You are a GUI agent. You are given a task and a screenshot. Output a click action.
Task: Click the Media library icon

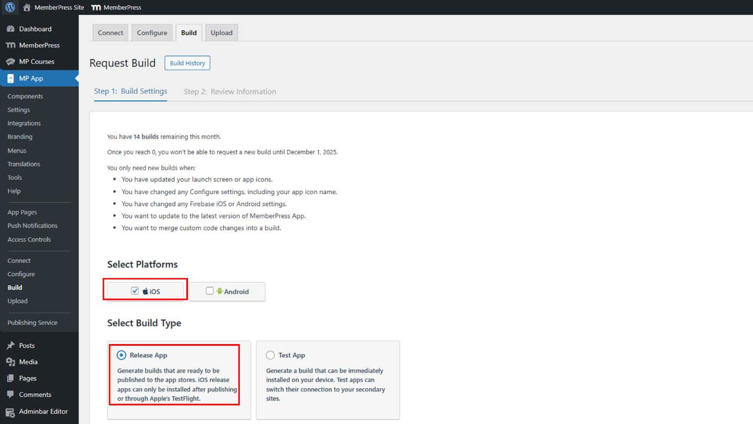(10, 362)
